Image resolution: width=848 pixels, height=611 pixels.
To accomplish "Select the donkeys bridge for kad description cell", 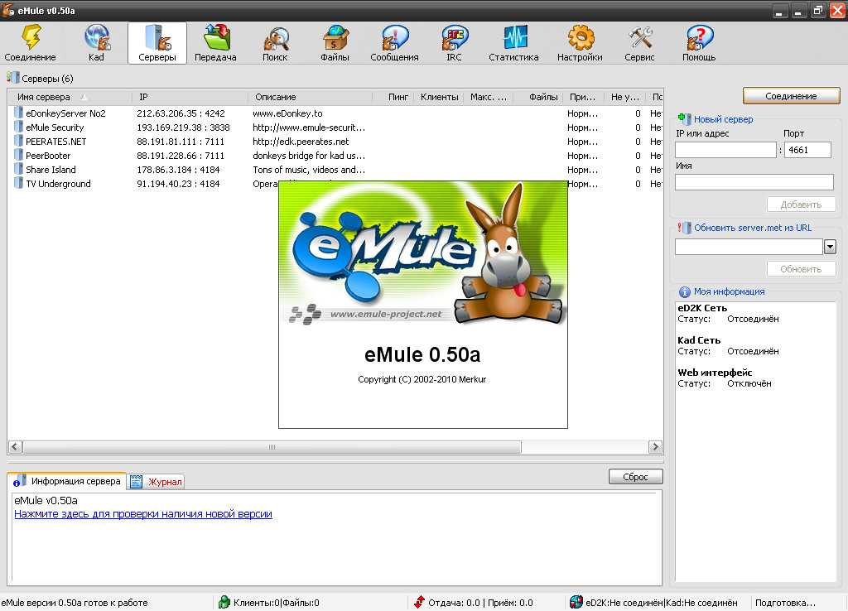I will 309,155.
